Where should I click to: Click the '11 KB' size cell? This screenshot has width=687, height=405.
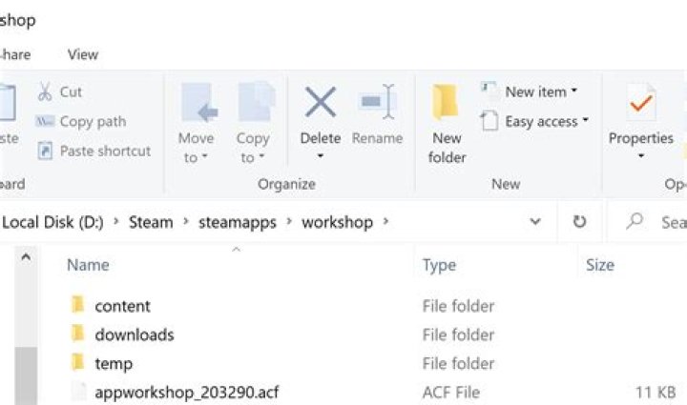656,393
